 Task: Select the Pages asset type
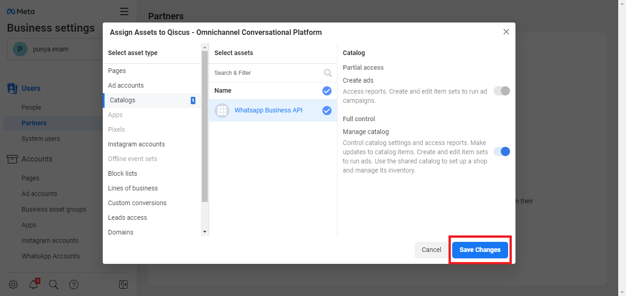[x=152, y=71]
